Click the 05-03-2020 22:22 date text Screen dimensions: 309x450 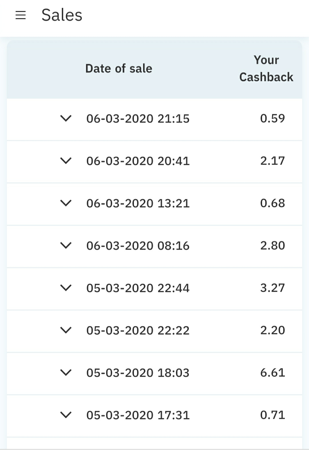138,330
